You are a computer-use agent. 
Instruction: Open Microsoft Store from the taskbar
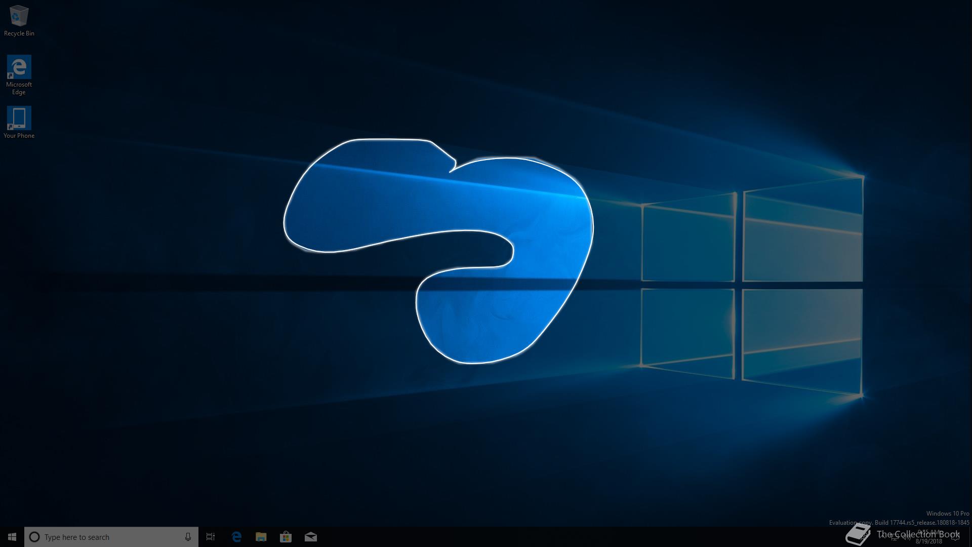(286, 537)
